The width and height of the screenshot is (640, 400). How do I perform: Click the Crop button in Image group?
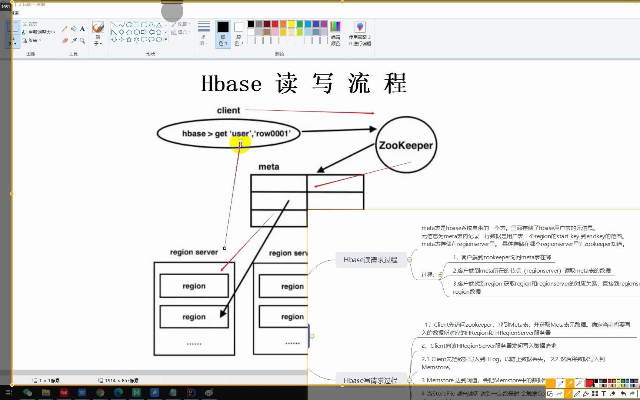[30, 24]
